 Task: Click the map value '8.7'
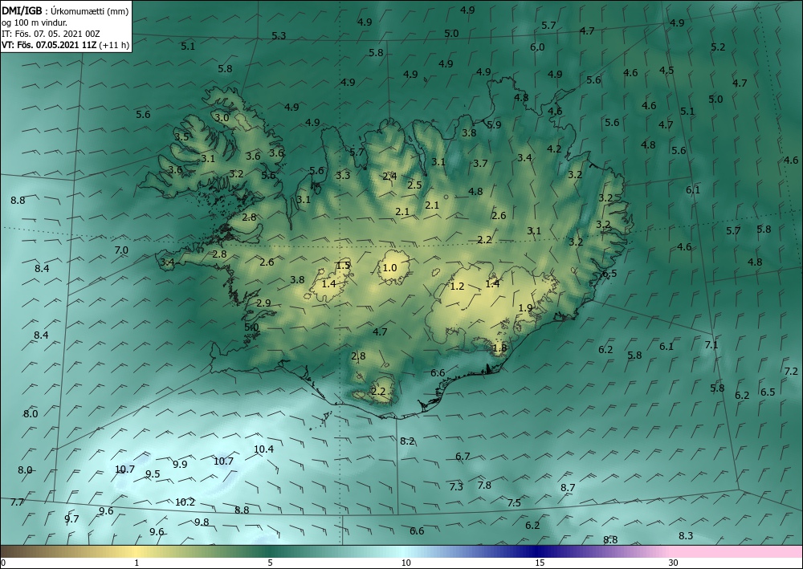568,488
